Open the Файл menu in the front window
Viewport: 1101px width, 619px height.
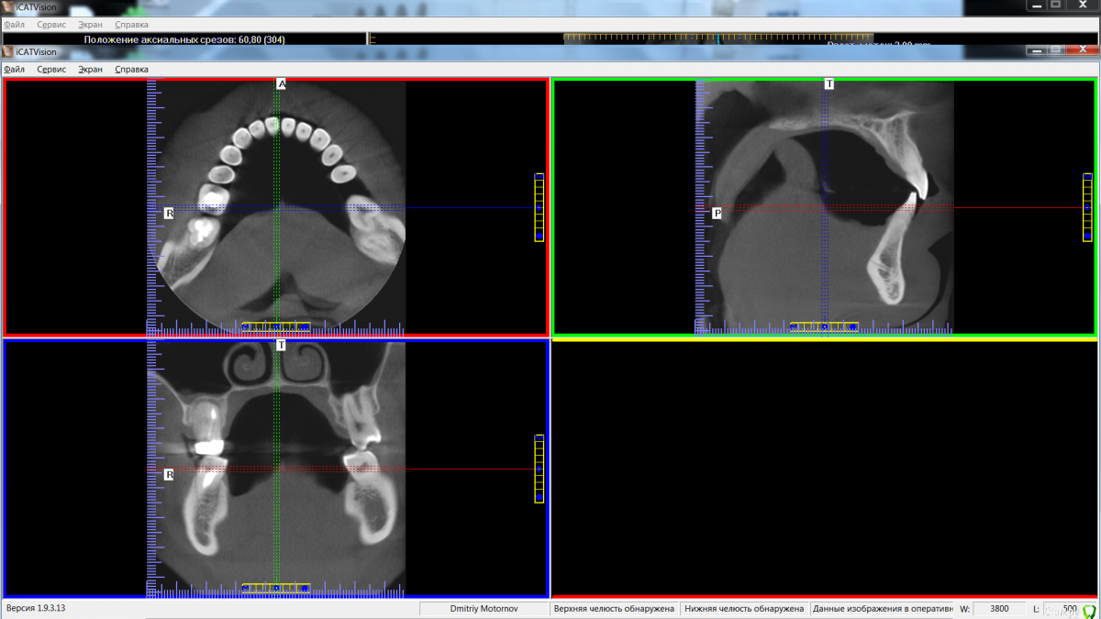pyautogui.click(x=14, y=70)
